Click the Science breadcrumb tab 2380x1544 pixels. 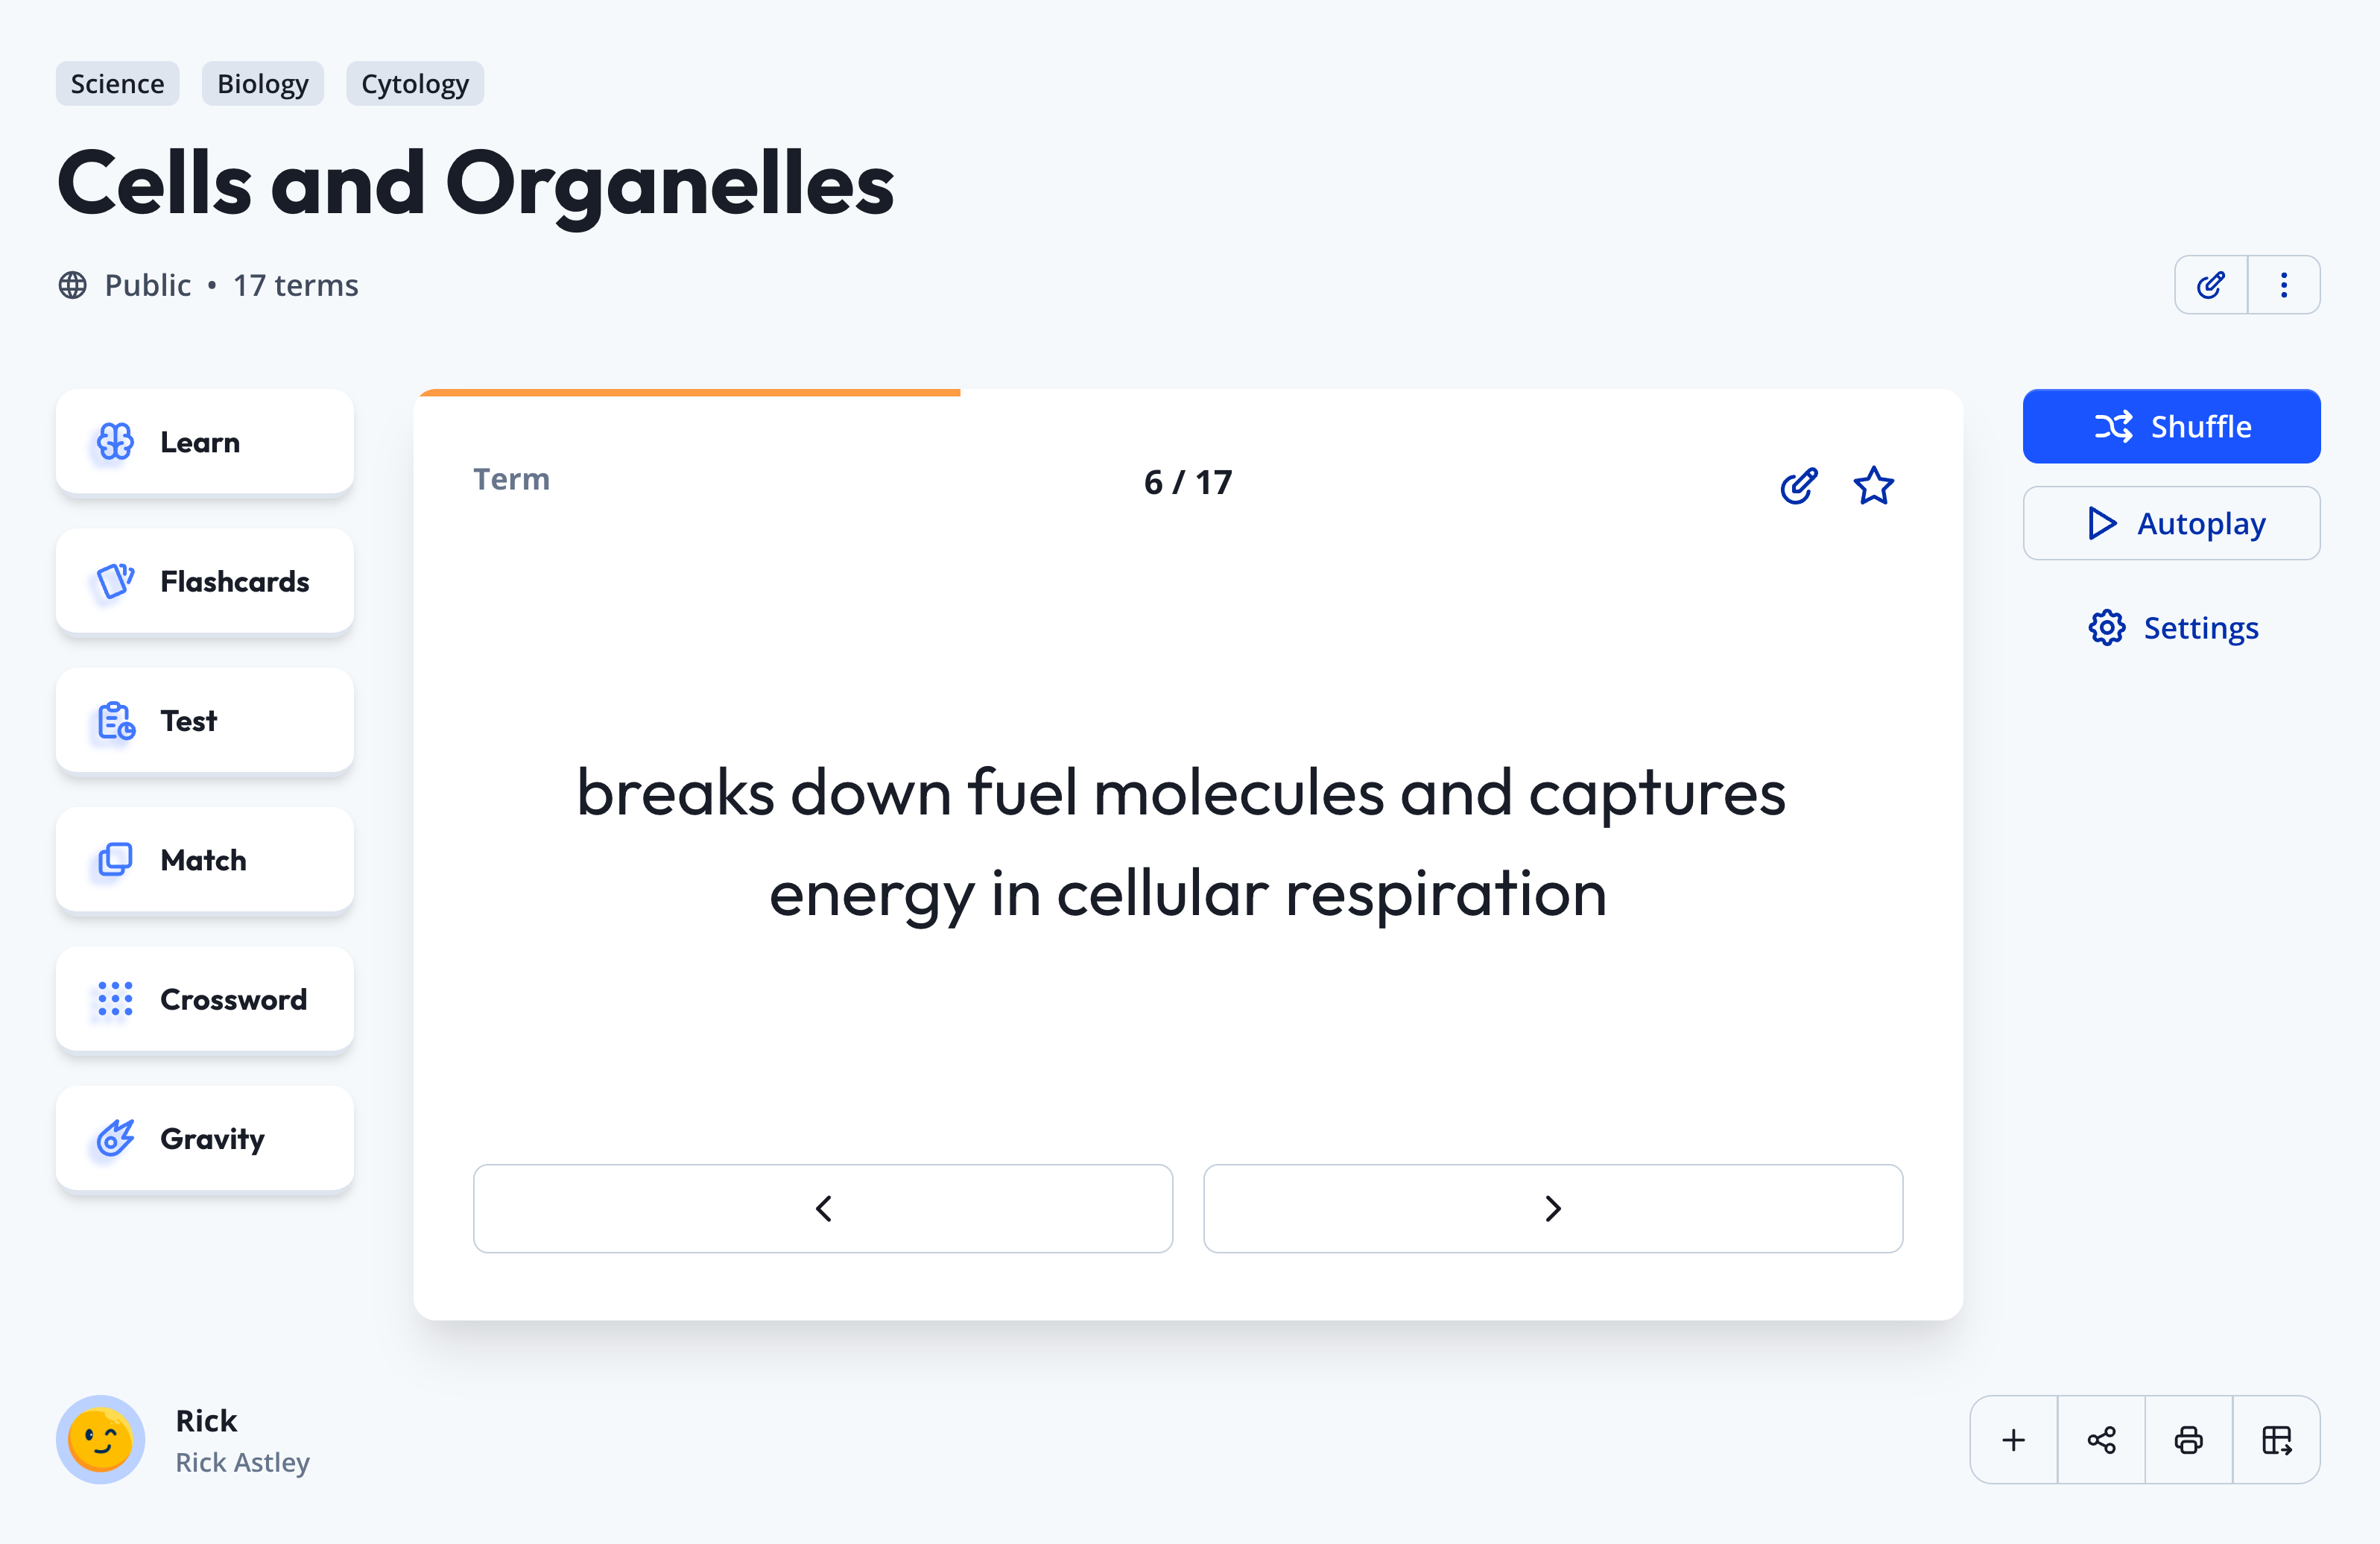(116, 83)
